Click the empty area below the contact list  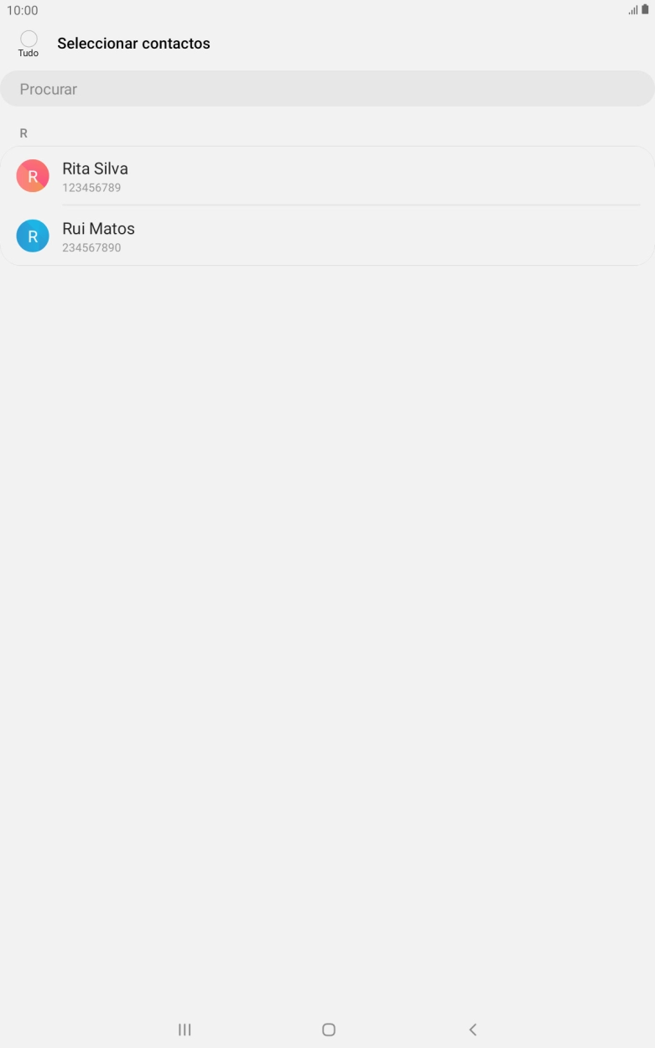pyautogui.click(x=327, y=637)
